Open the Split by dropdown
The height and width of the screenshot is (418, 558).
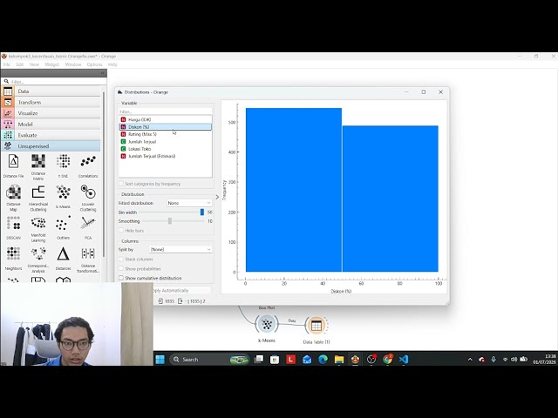point(180,250)
